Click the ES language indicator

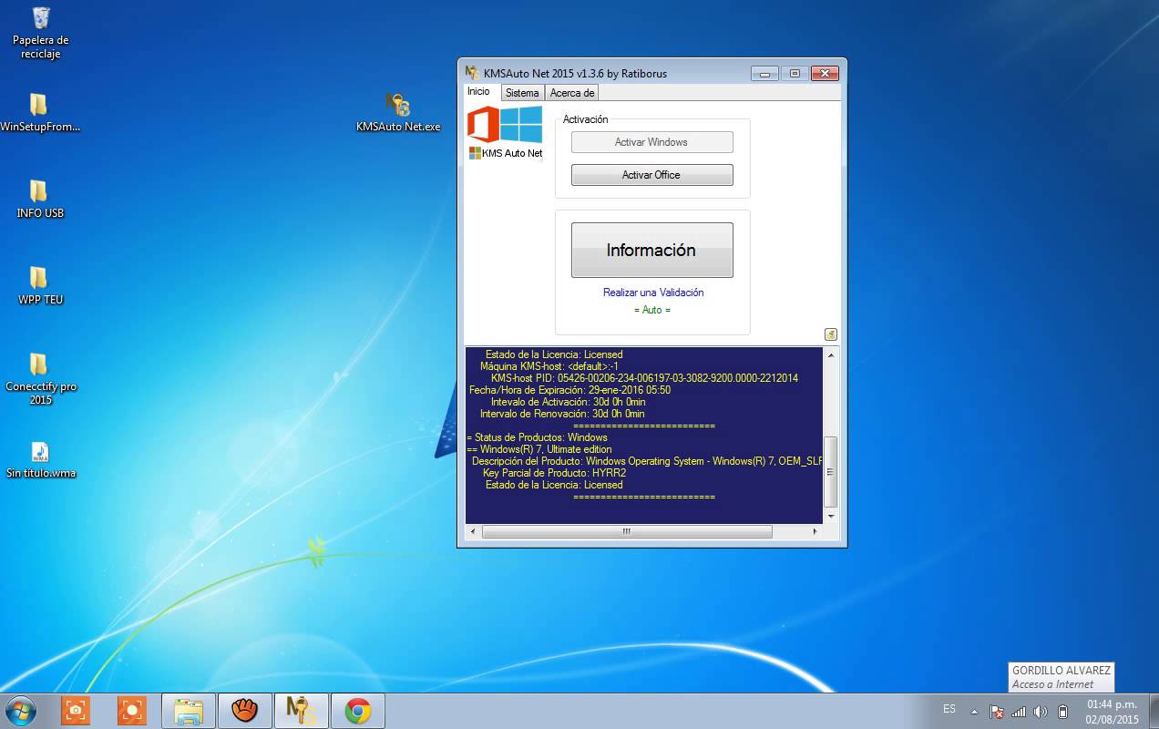coord(949,709)
